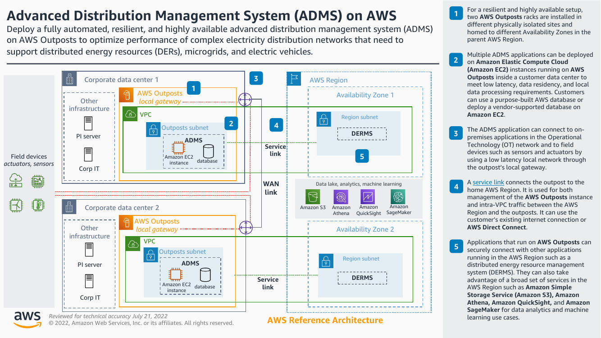Click the Corp IT server icon in data center 2
The image size is (601, 338).
point(89,281)
